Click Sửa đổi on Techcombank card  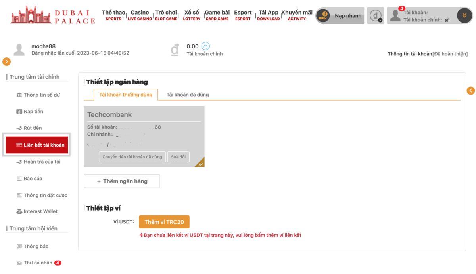(178, 157)
